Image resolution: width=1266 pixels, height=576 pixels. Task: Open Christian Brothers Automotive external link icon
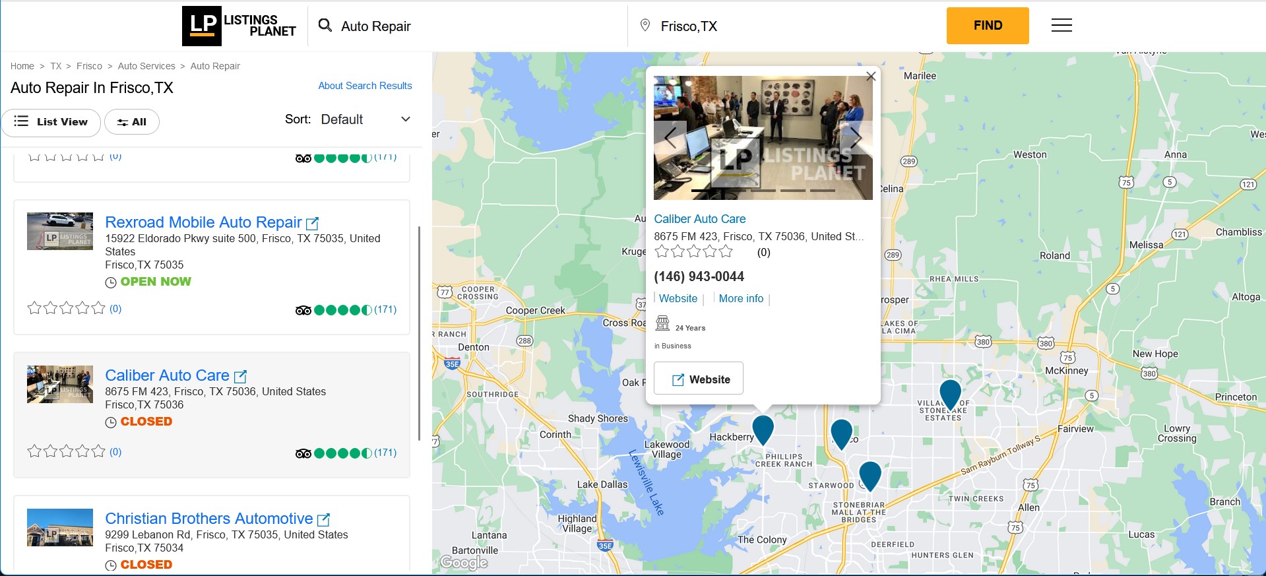(x=323, y=520)
